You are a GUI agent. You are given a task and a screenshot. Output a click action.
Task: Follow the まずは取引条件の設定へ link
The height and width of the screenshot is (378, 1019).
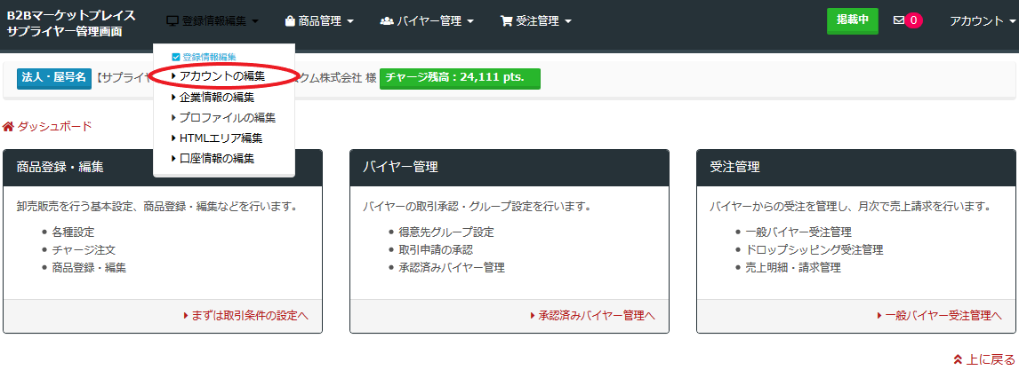(249, 316)
